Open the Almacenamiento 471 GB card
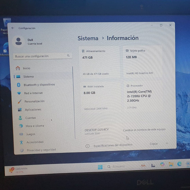This screenshot has height=190, width=190. tap(99, 62)
